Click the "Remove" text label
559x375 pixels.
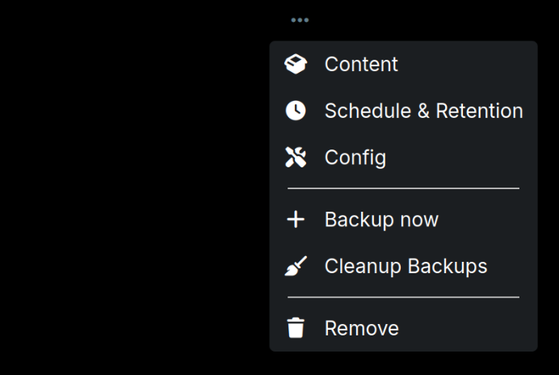point(361,328)
